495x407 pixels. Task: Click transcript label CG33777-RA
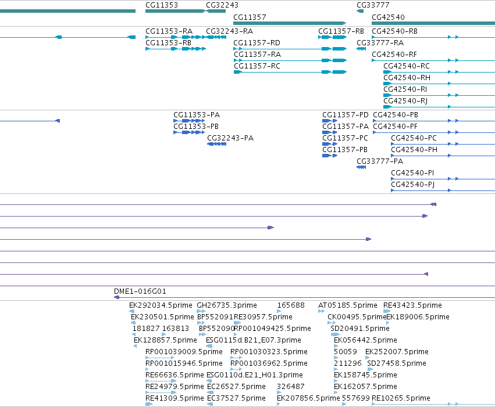(x=380, y=43)
